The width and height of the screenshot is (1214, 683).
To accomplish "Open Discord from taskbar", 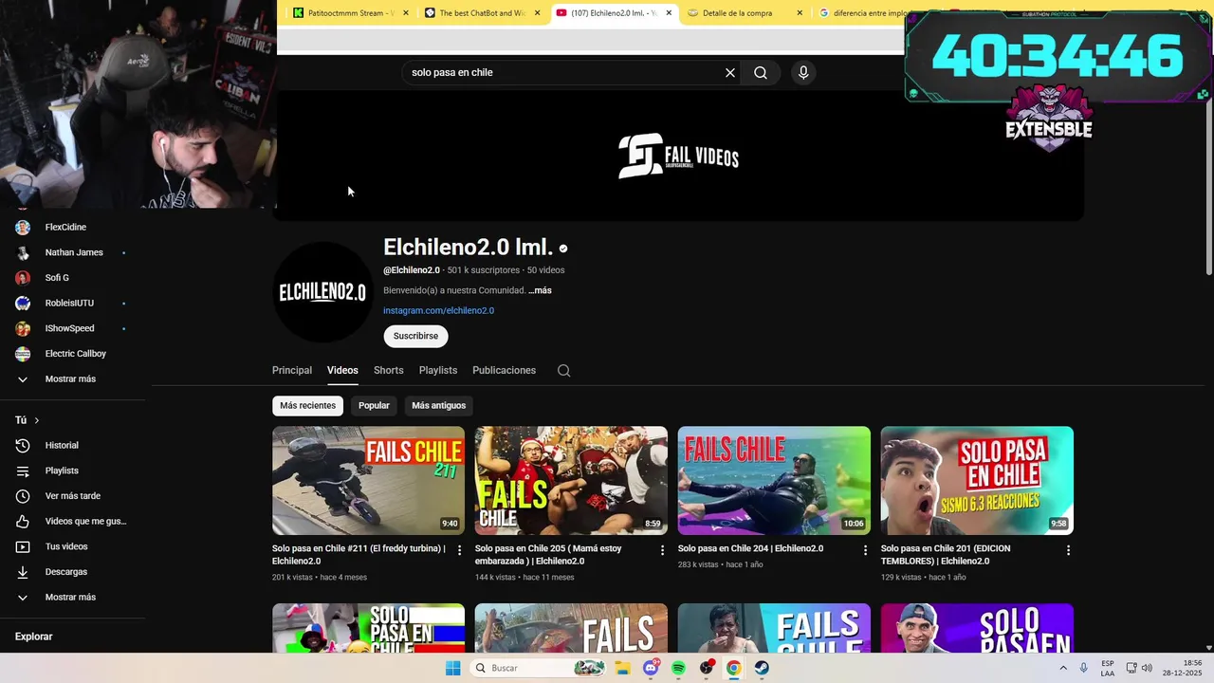I will pyautogui.click(x=652, y=668).
